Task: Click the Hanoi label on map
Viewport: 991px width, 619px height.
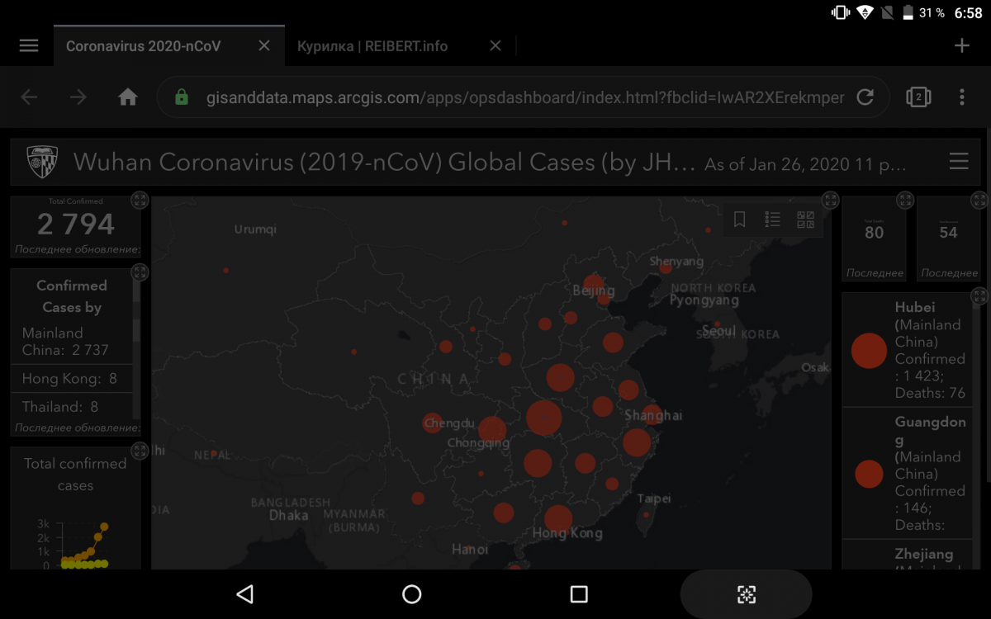Action: (x=470, y=549)
